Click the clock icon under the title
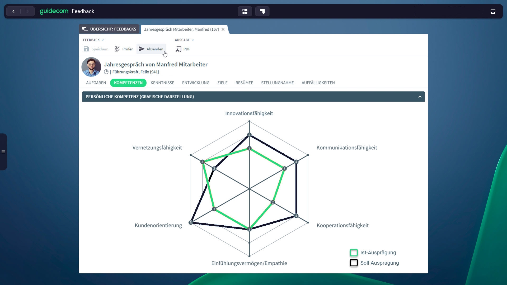507x285 pixels. point(106,72)
